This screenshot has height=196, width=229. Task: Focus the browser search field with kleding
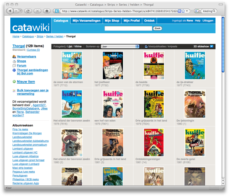[x=207, y=11]
